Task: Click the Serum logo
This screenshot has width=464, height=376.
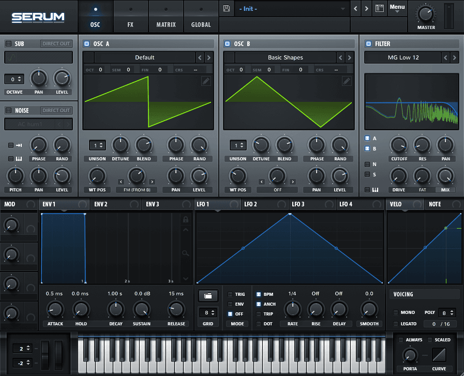Action: (x=38, y=18)
